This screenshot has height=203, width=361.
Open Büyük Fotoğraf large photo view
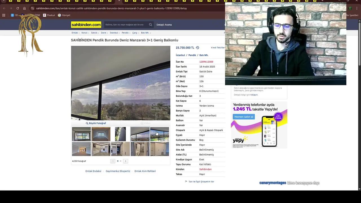(x=96, y=123)
